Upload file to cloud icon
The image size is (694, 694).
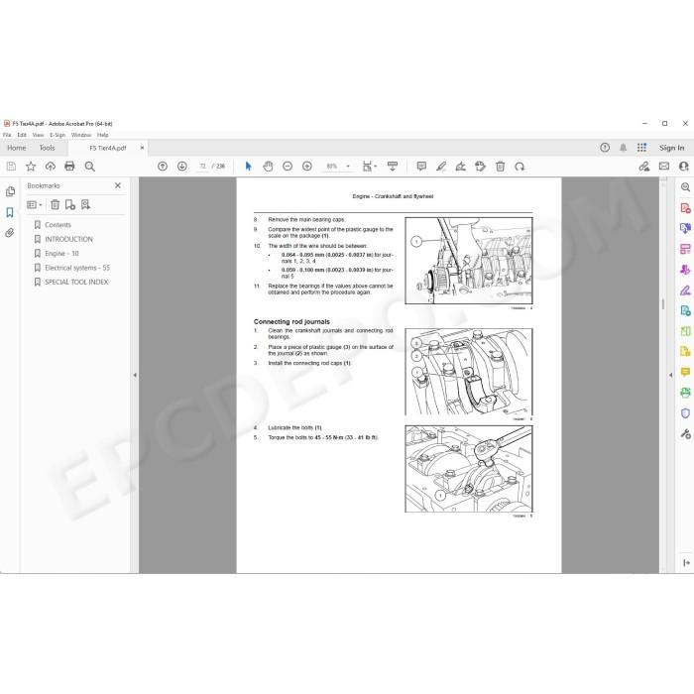coord(50,167)
